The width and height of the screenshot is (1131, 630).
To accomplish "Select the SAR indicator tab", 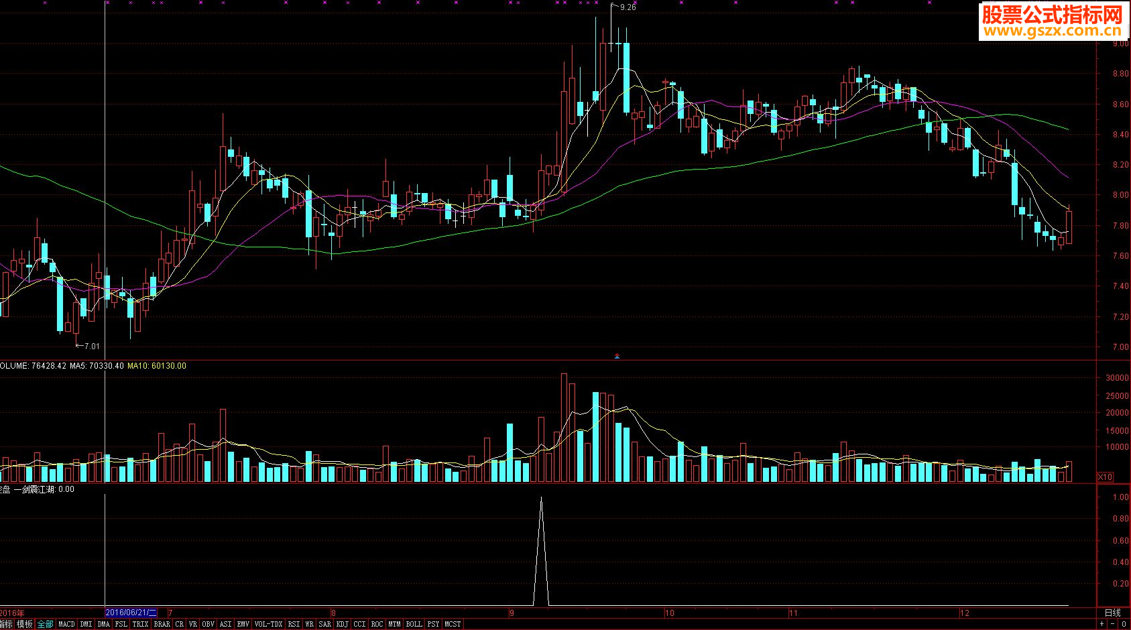I will (x=324, y=624).
